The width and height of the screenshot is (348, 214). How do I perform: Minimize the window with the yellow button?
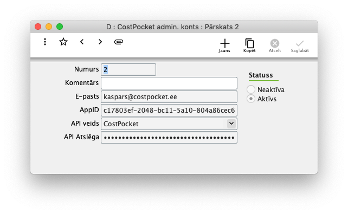(x=49, y=27)
